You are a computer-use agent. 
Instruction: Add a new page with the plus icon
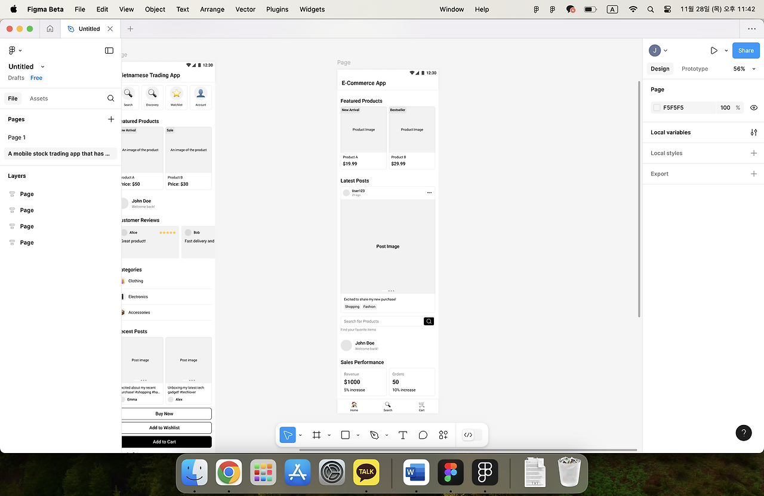pyautogui.click(x=111, y=119)
